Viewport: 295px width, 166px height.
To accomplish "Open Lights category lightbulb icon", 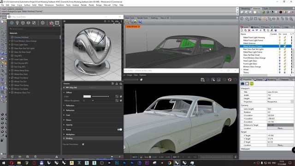I will click(18, 23).
